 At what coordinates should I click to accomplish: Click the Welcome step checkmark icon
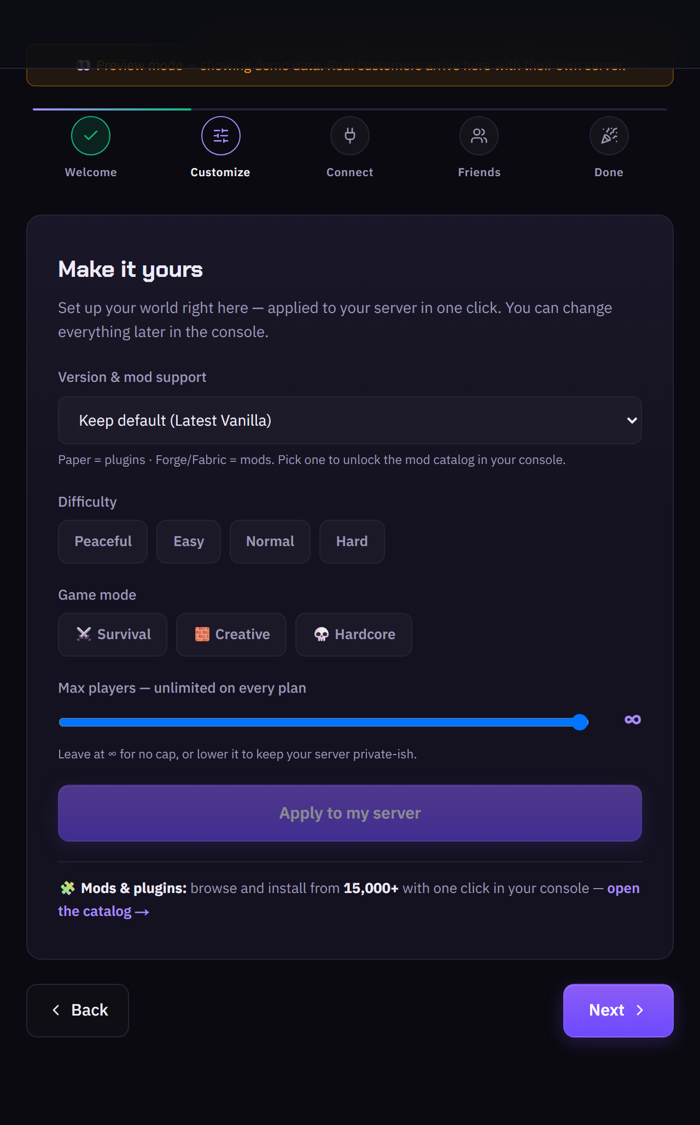pyautogui.click(x=91, y=136)
